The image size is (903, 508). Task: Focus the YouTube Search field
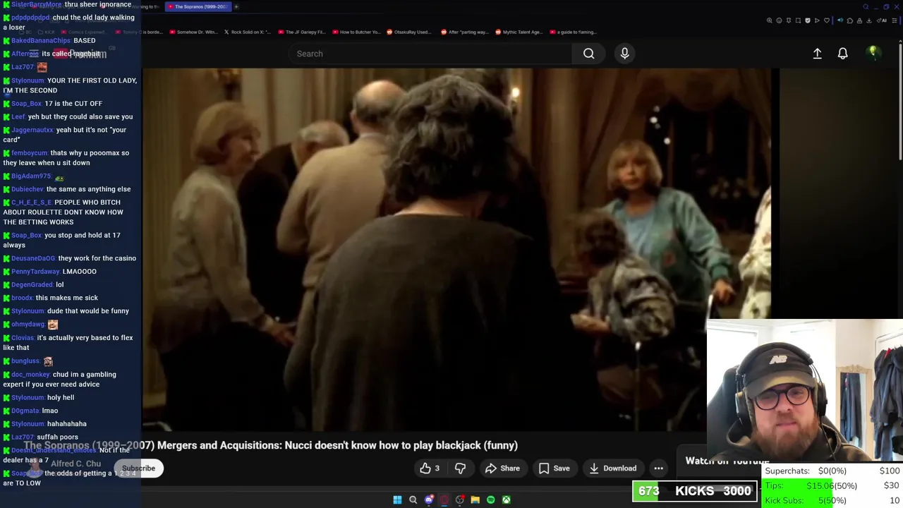pos(430,54)
